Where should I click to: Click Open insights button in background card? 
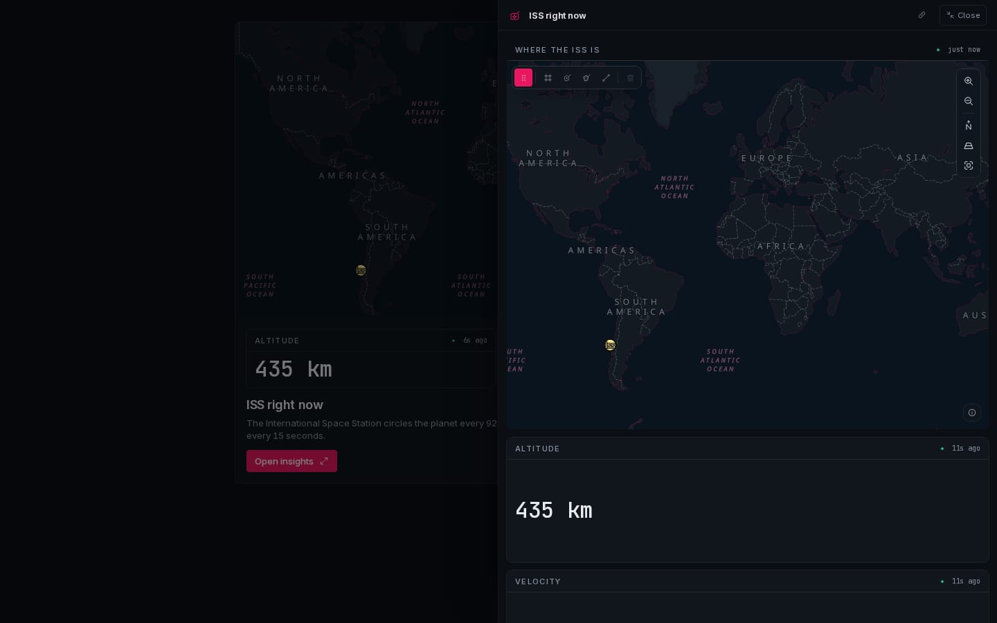point(291,461)
